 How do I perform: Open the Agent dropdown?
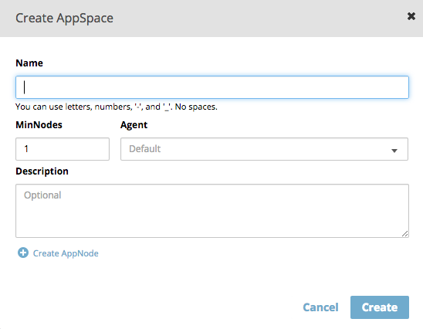click(264, 149)
